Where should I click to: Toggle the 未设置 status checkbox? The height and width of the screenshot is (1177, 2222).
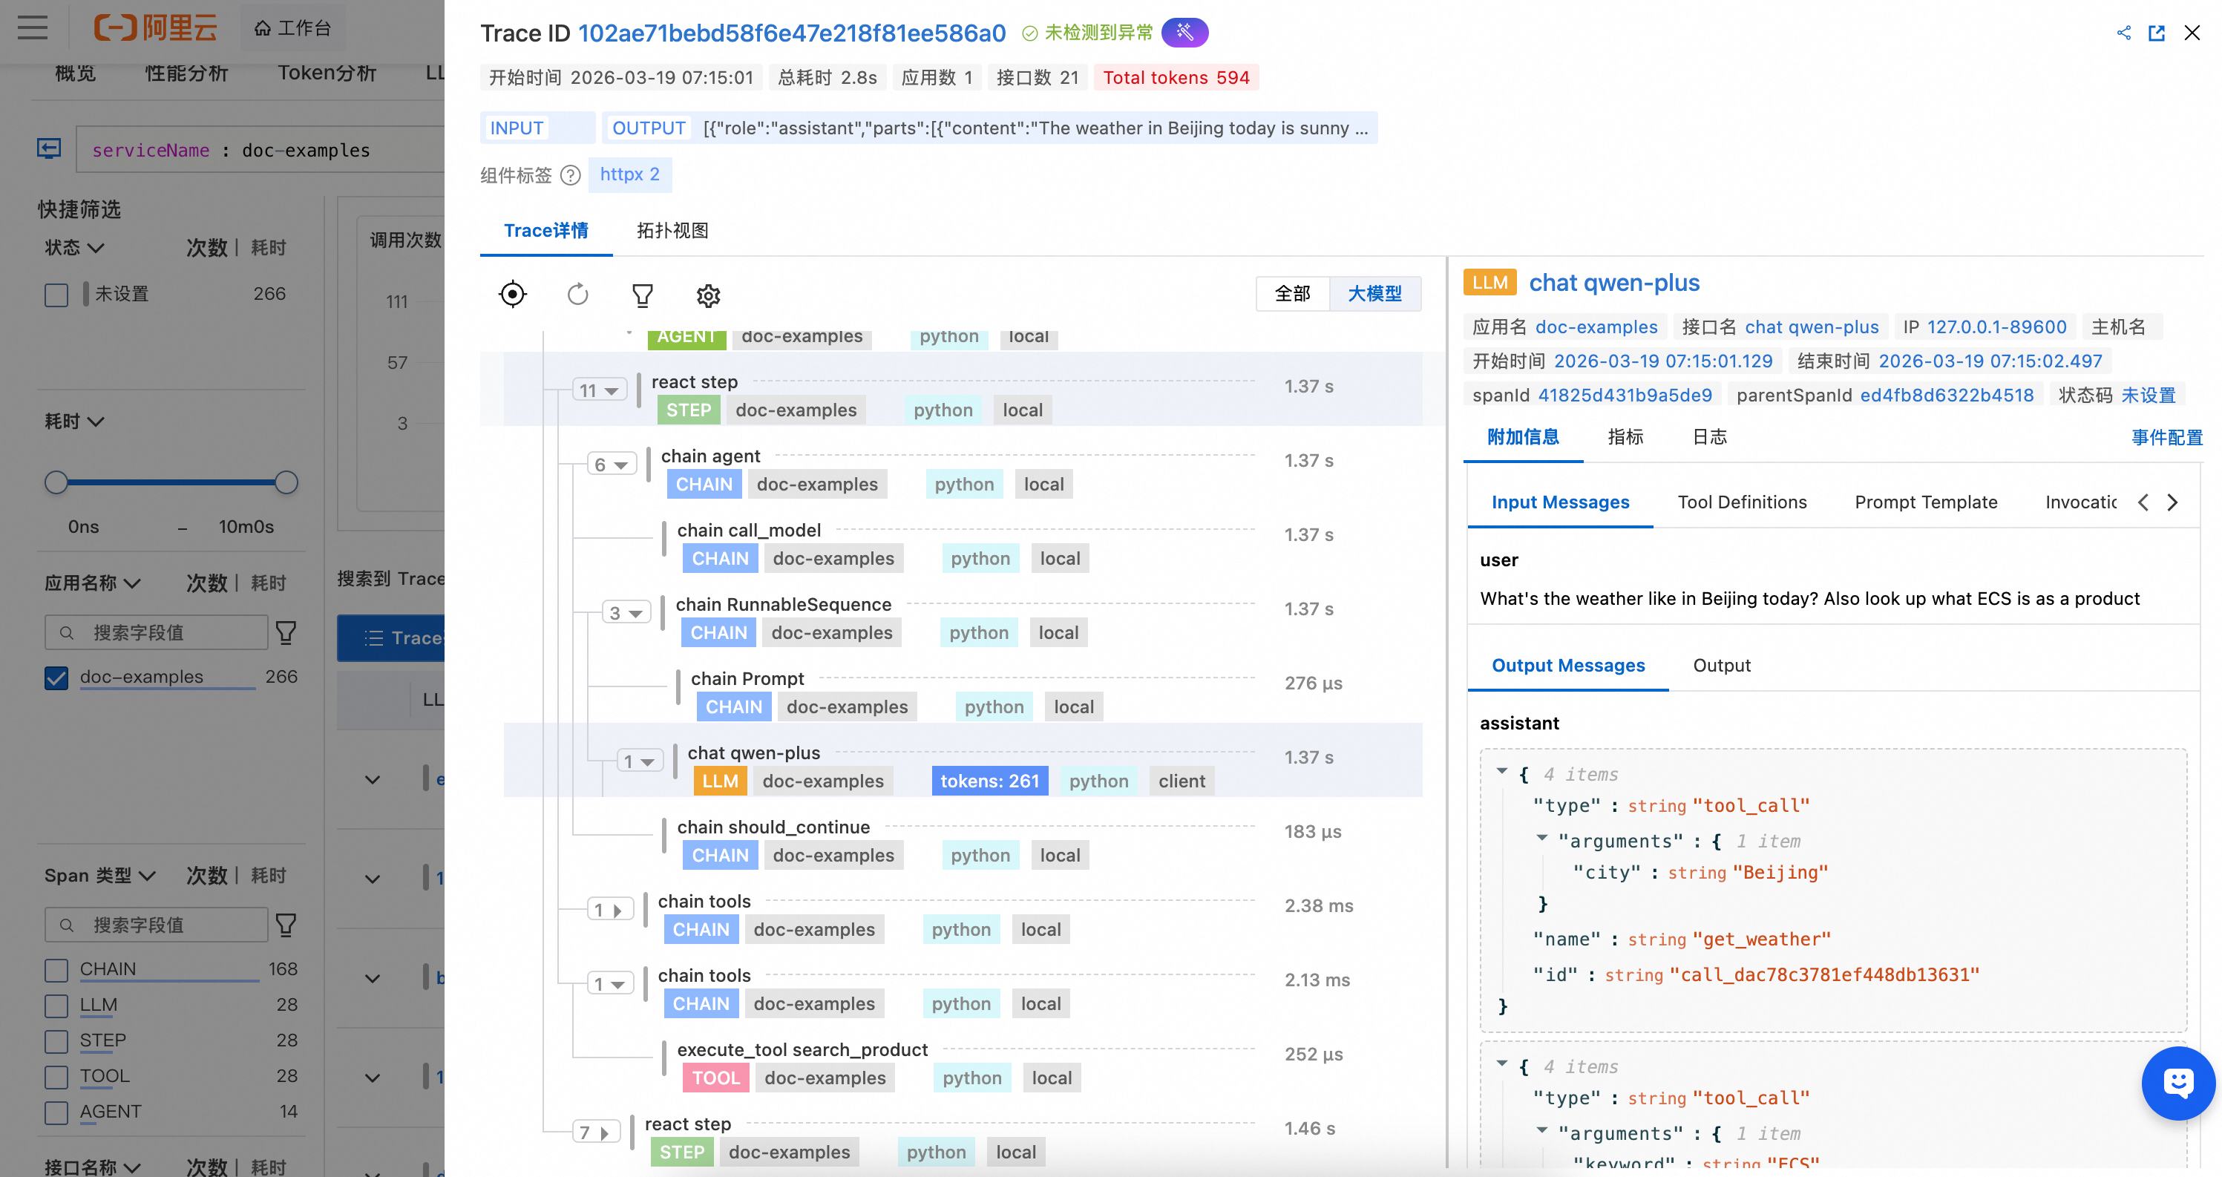(x=56, y=295)
